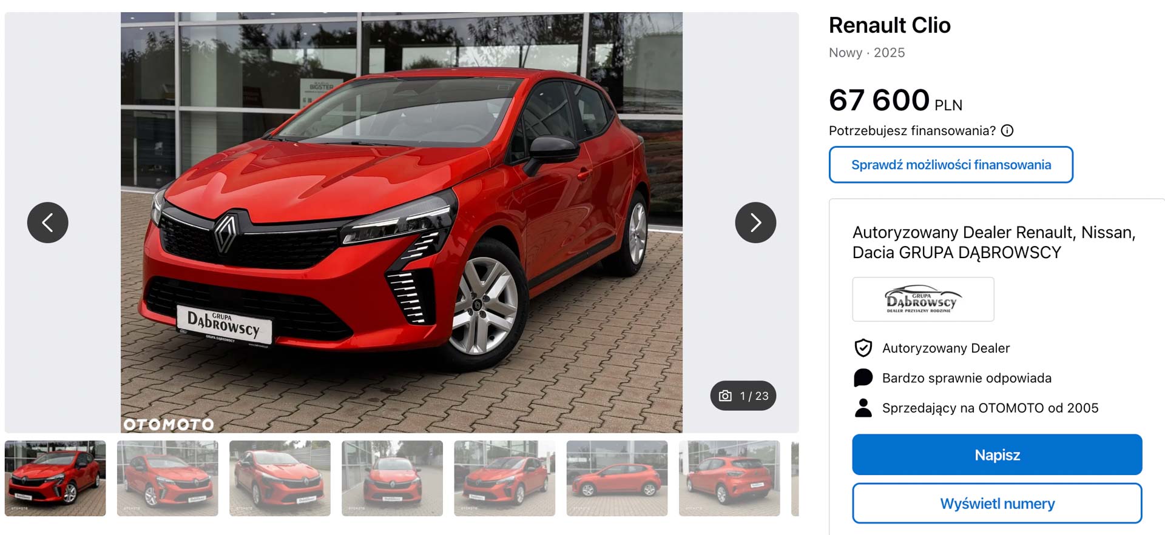This screenshot has width=1165, height=535.
Task: Show the previous car photo
Action: click(x=47, y=222)
